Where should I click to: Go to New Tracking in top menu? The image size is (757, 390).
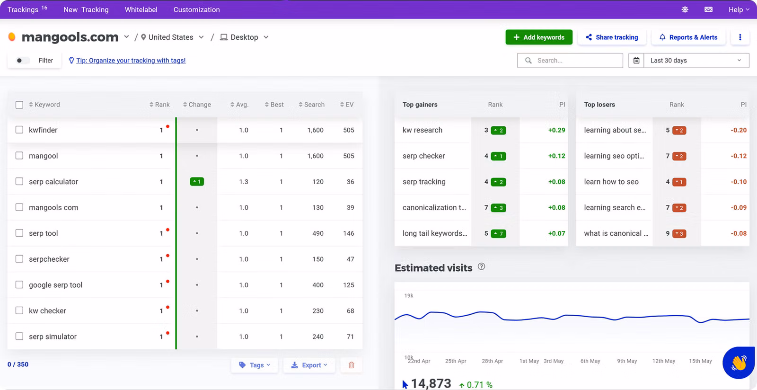click(x=86, y=9)
